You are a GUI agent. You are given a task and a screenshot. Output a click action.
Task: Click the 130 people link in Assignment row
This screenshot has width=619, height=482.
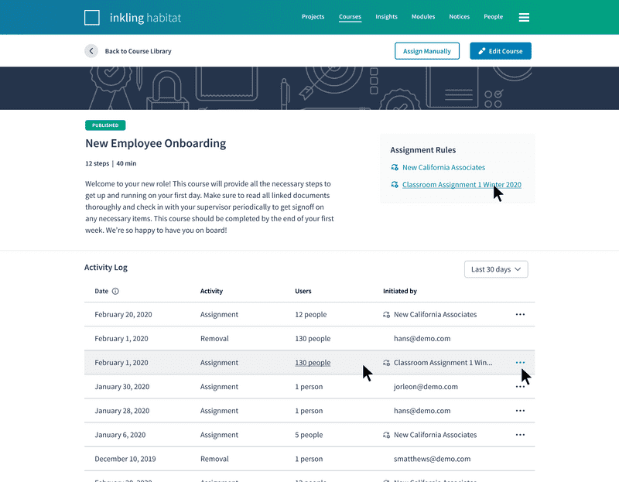point(313,363)
